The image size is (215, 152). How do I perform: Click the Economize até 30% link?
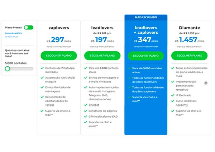[13, 33]
